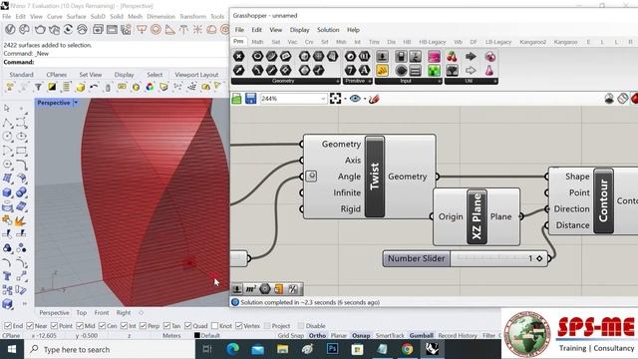Click the save icon in Grasshopper canvas toolbar
Viewport: 638px width, 359px height.
pos(250,99)
